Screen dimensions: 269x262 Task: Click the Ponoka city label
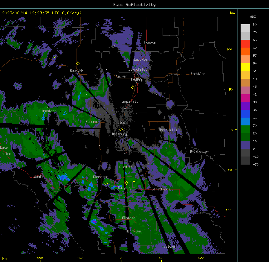click(x=150, y=42)
